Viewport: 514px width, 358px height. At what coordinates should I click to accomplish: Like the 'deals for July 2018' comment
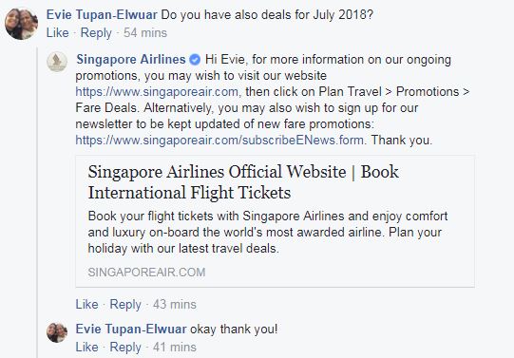(57, 32)
